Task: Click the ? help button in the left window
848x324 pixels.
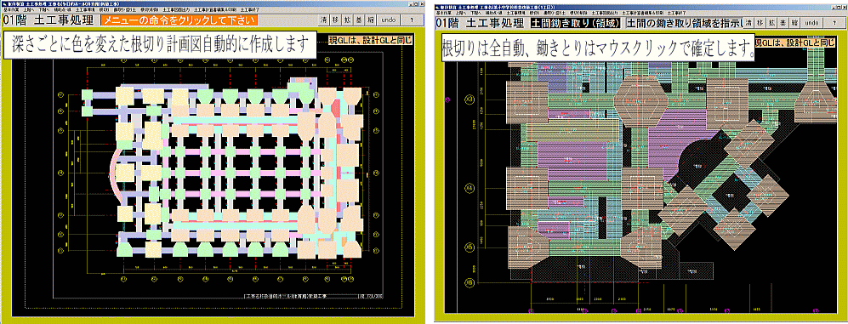Action: 412,20
